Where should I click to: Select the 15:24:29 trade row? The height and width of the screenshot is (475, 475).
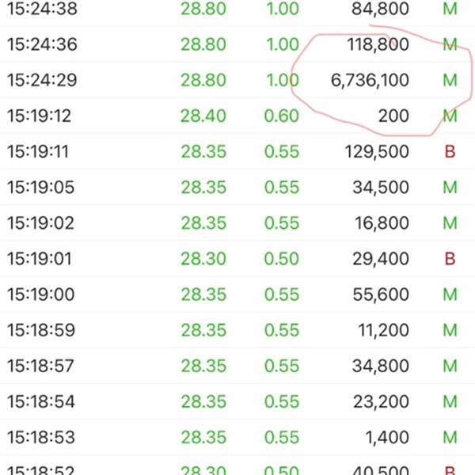tap(237, 80)
